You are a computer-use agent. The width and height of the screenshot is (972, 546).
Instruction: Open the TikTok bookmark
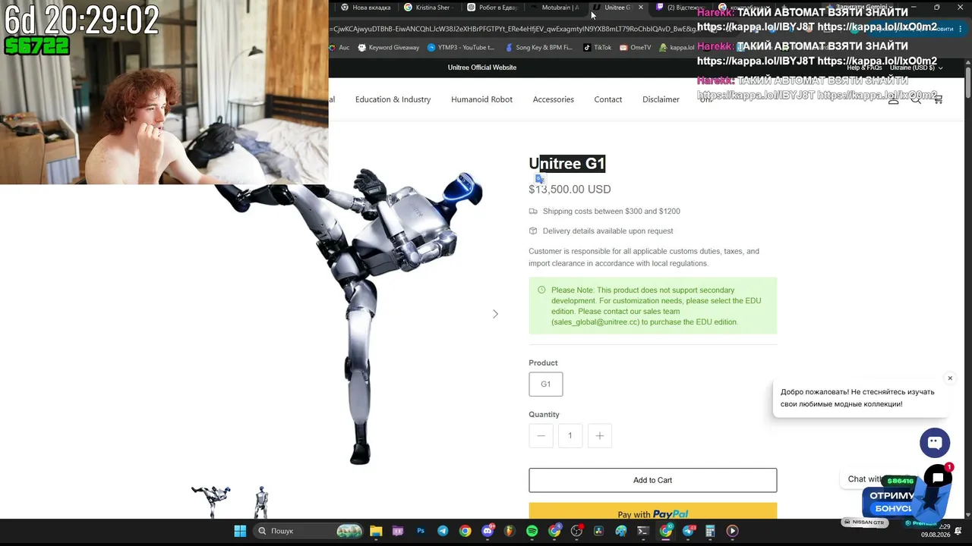point(598,47)
